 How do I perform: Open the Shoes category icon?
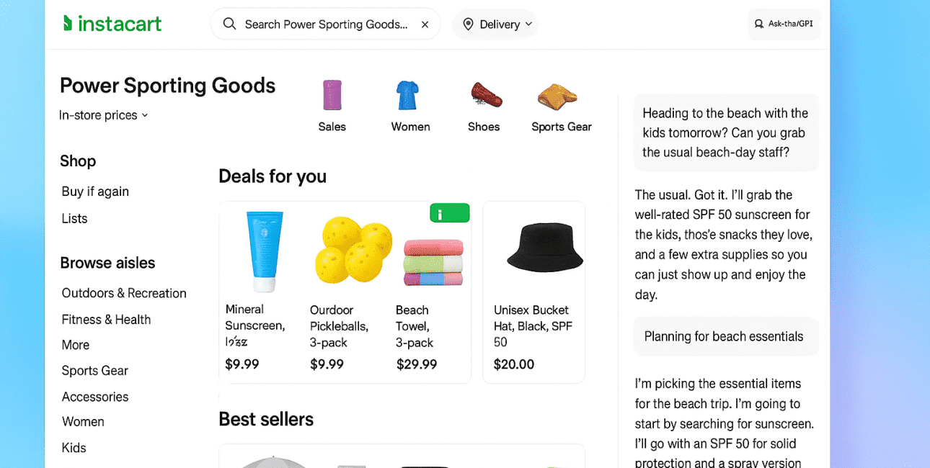point(486,95)
